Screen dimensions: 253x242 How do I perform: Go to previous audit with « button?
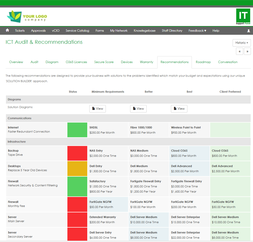[239, 51]
